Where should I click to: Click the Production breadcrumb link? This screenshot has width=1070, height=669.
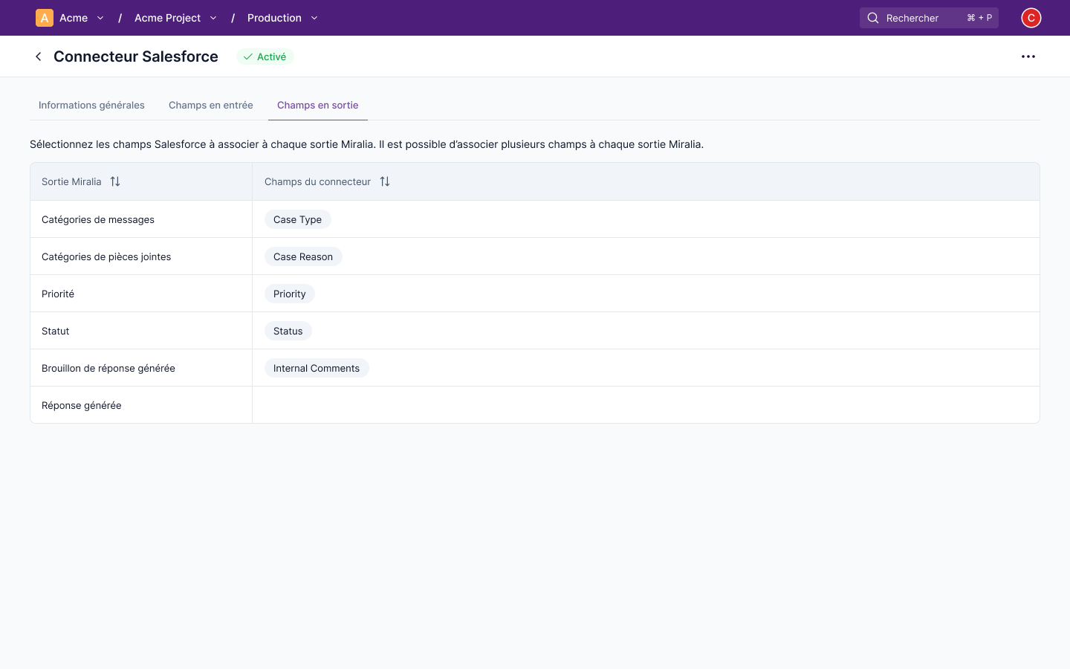click(x=274, y=18)
